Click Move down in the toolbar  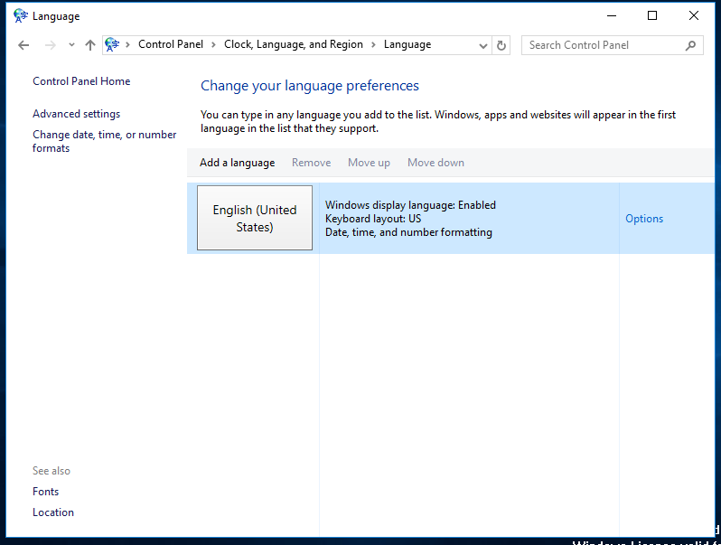click(435, 163)
